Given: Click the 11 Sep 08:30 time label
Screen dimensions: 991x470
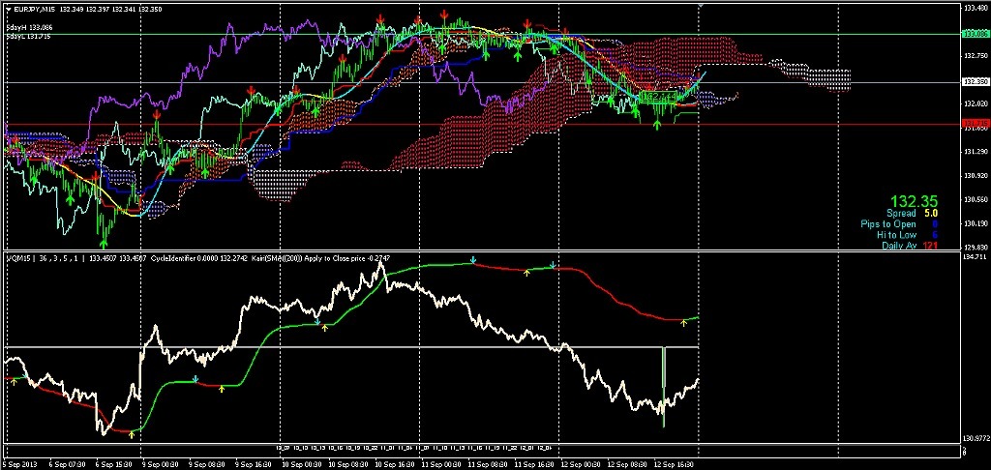Looking at the screenshot, I should (489, 463).
